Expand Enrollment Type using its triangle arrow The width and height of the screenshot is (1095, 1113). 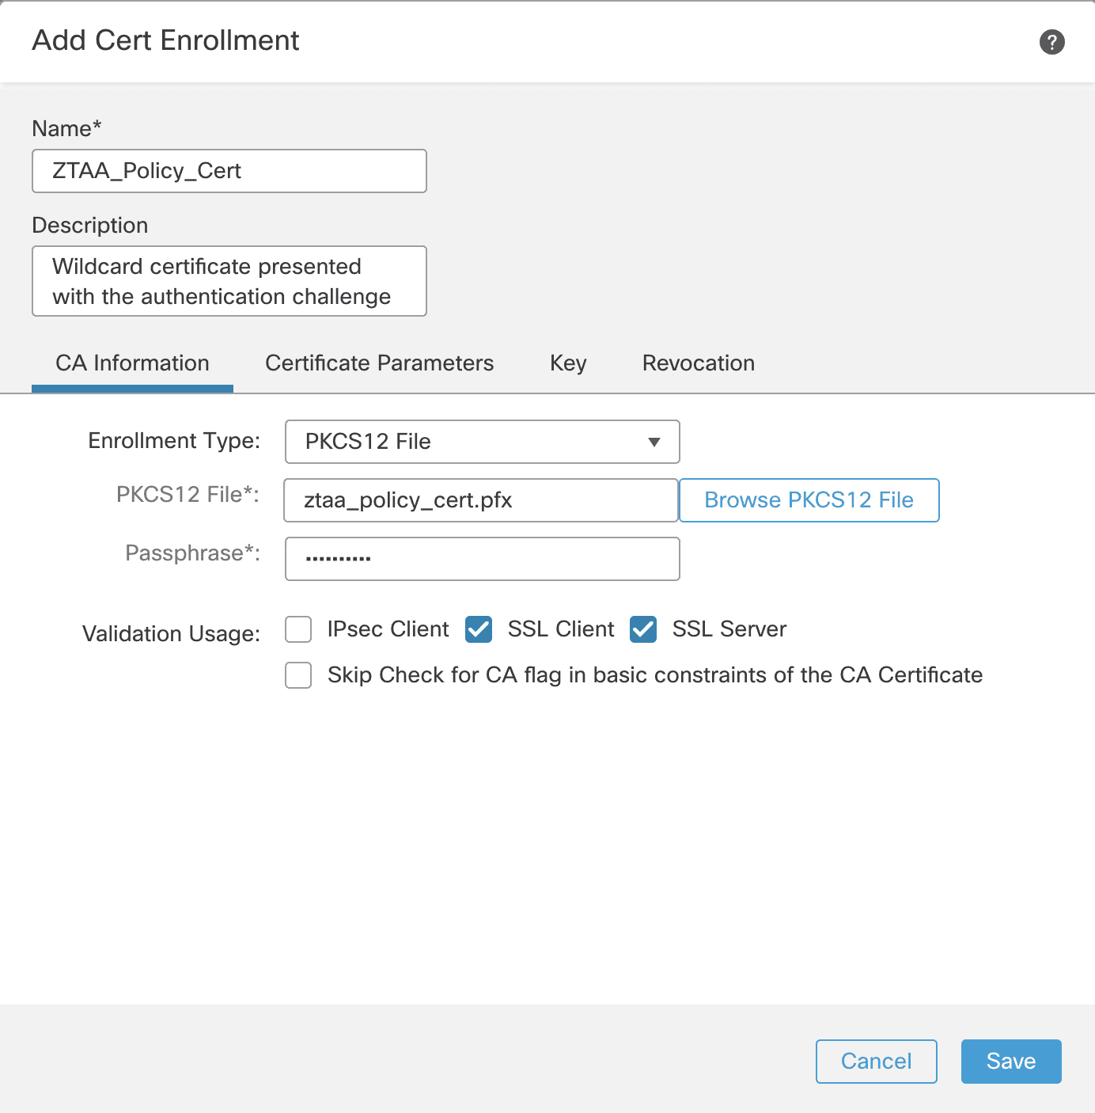pyautogui.click(x=654, y=442)
